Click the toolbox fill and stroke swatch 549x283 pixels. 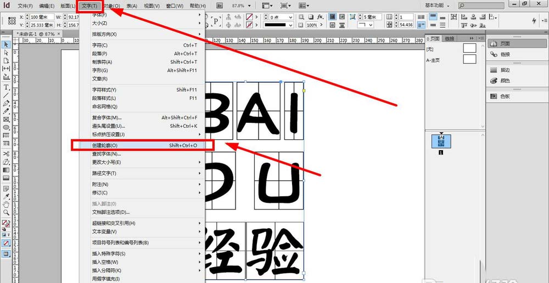[5, 223]
